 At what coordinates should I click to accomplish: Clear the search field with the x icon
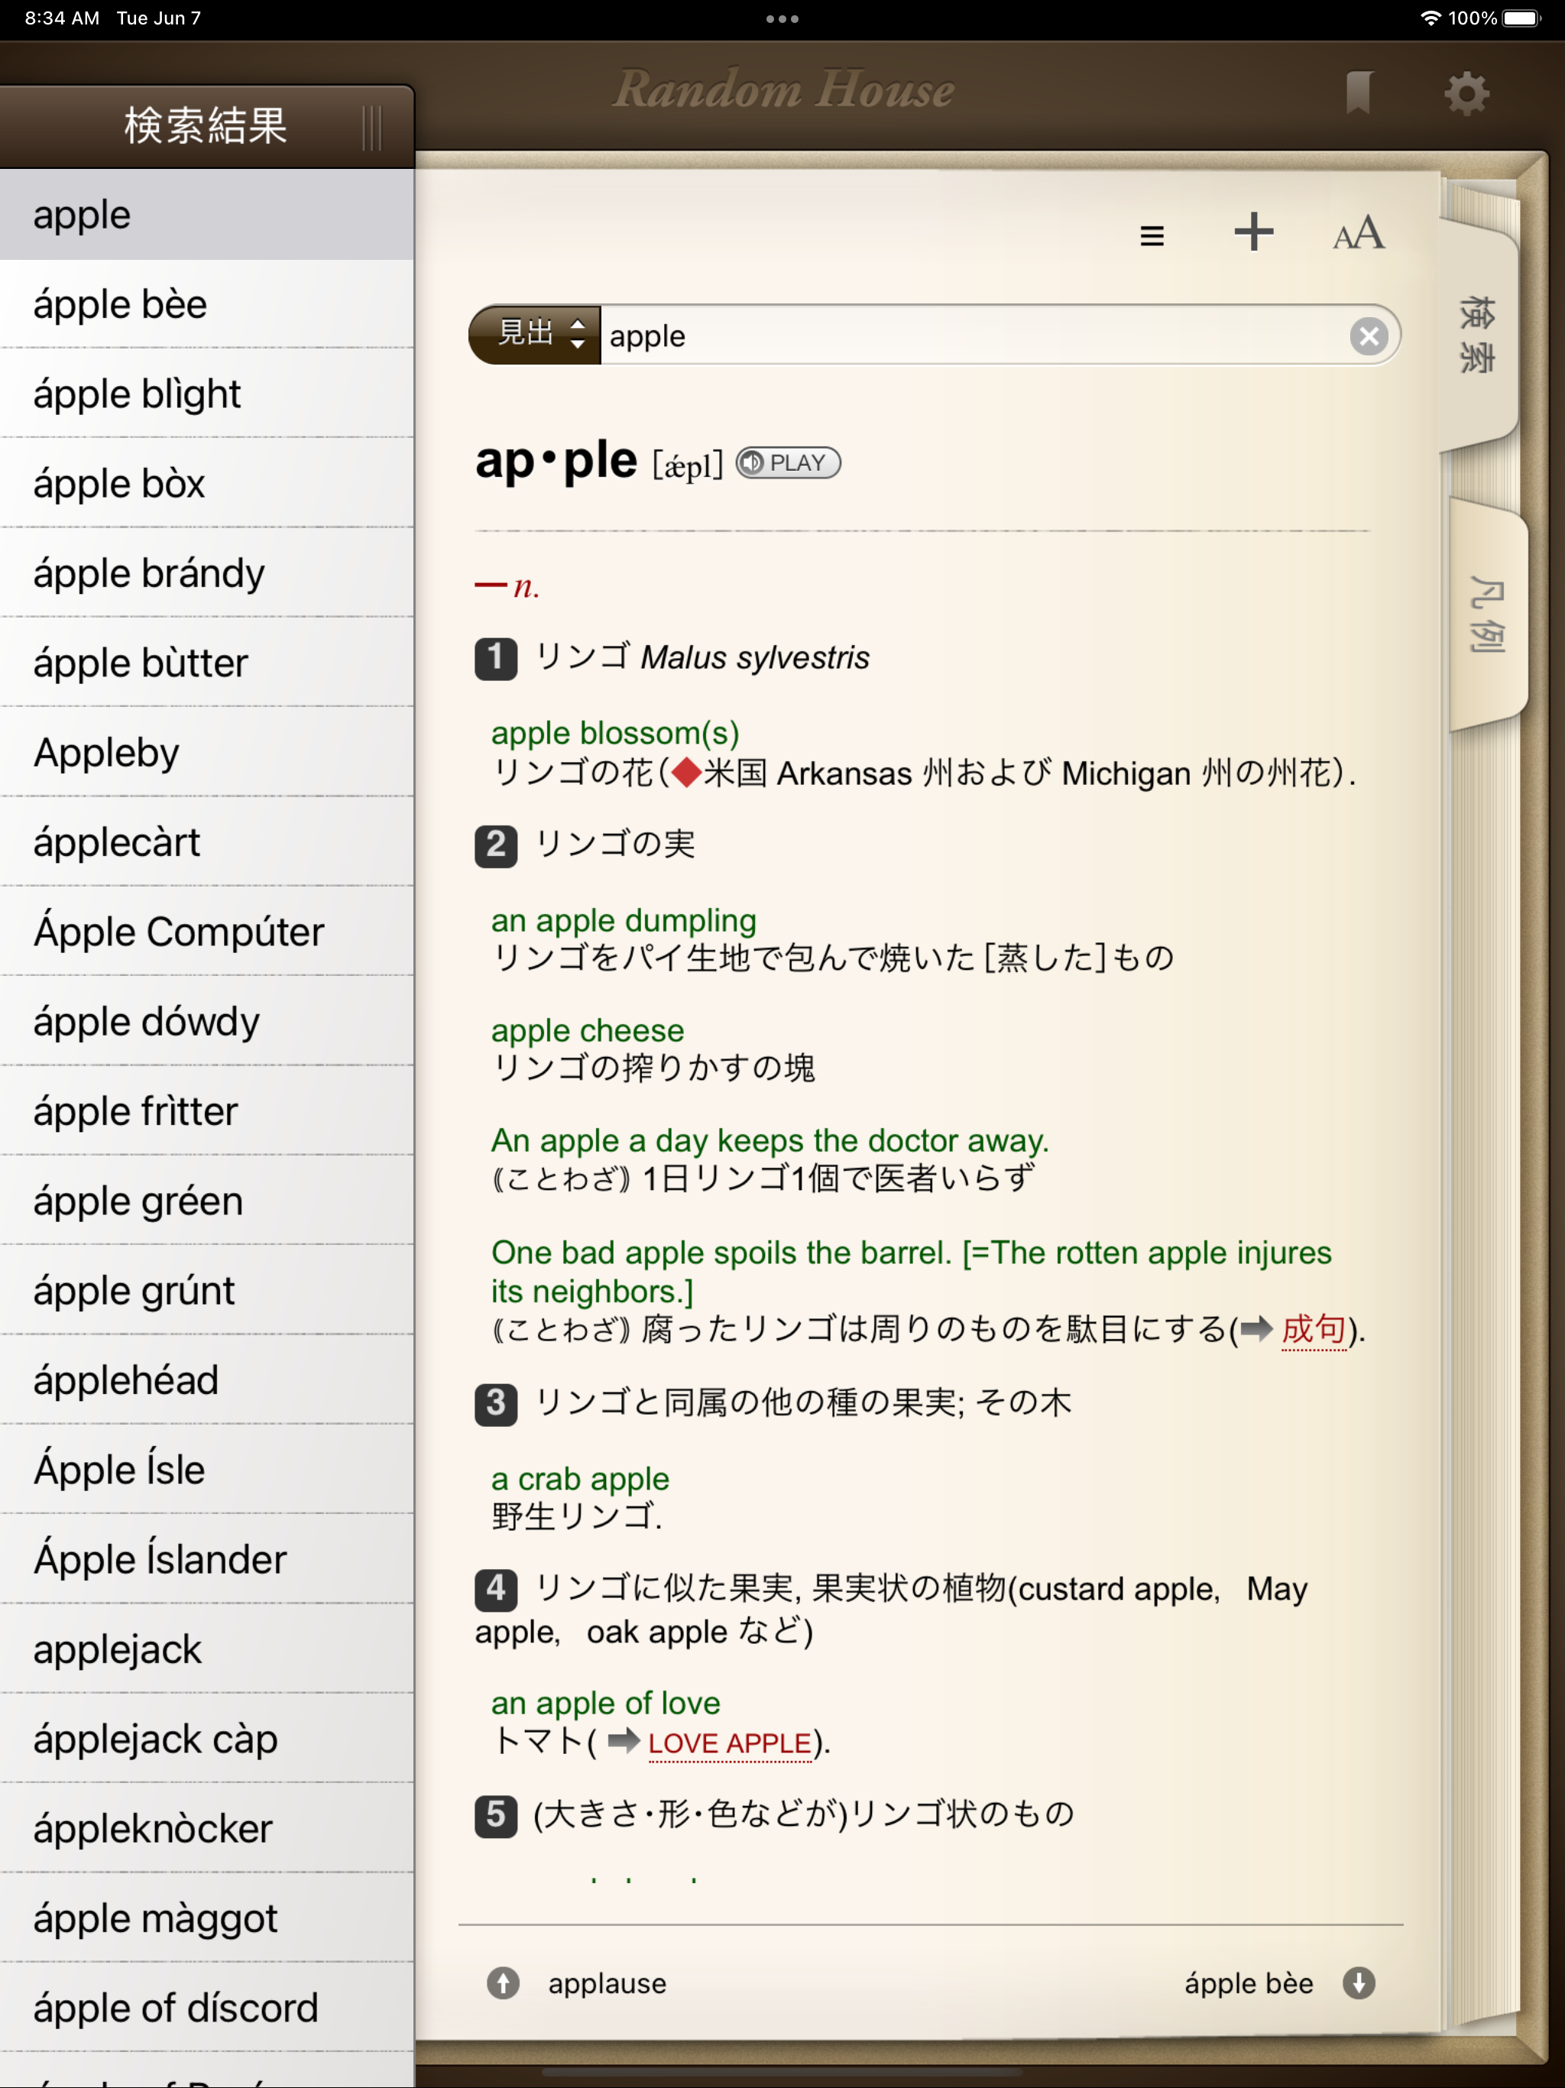1369,335
